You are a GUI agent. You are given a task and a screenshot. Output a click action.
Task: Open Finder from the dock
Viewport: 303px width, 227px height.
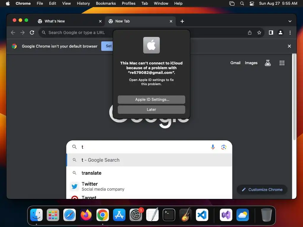click(x=36, y=215)
